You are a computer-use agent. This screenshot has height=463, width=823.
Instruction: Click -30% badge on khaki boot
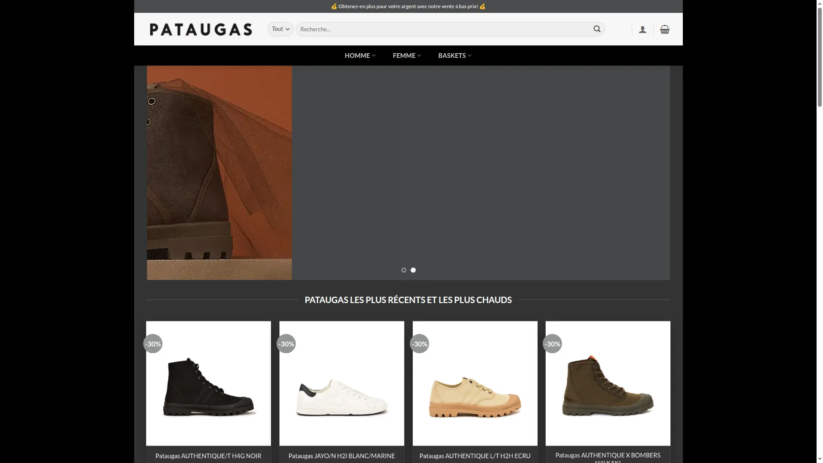coord(552,344)
